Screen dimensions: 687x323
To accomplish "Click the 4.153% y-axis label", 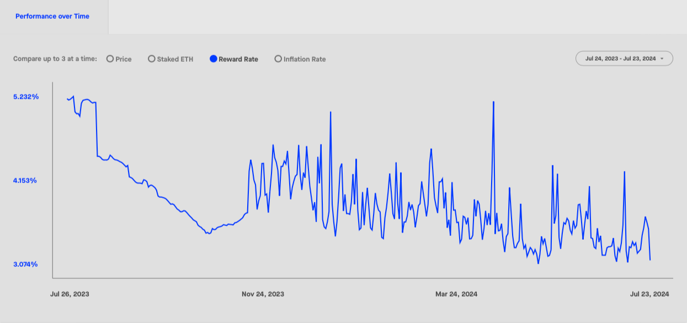I will [x=25, y=181].
